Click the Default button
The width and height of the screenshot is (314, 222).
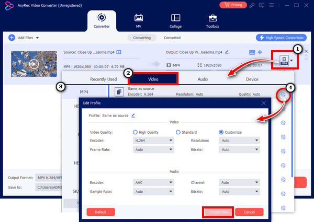(x=100, y=212)
